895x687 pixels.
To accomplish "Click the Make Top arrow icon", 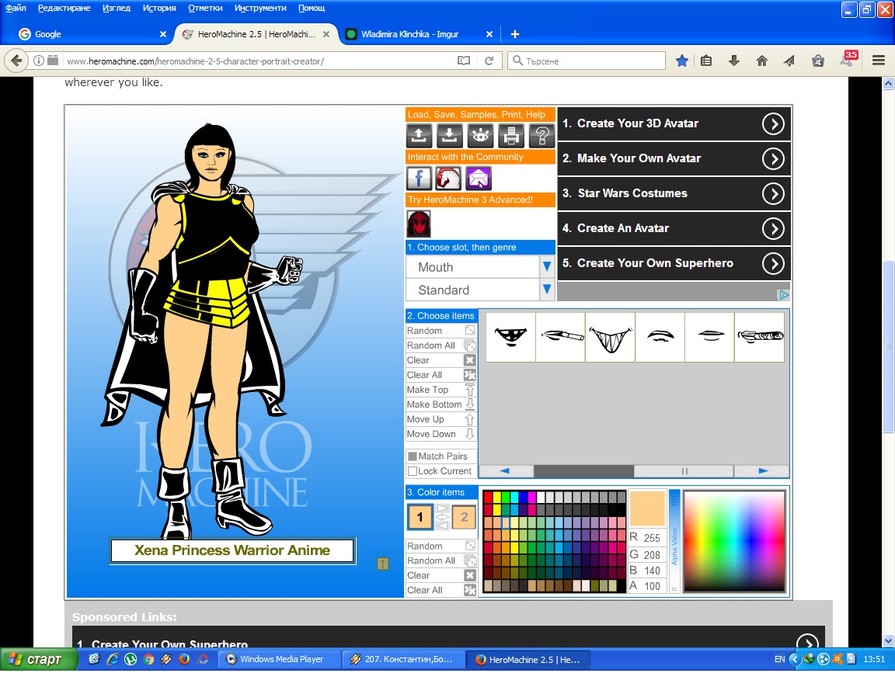I will tap(470, 390).
